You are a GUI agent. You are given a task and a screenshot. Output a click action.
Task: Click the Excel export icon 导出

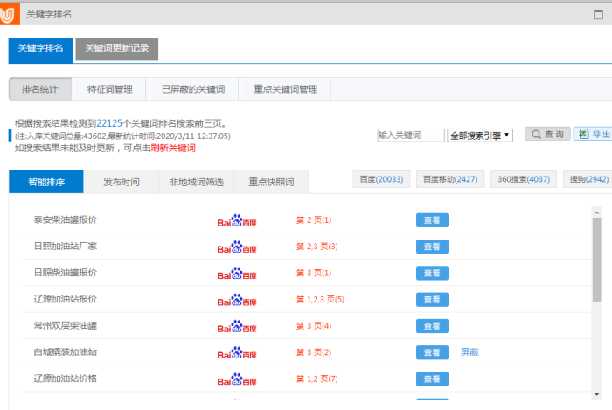click(x=593, y=135)
